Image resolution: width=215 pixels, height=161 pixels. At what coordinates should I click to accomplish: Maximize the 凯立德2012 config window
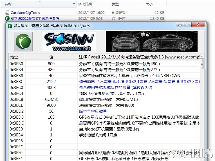pos(188,25)
